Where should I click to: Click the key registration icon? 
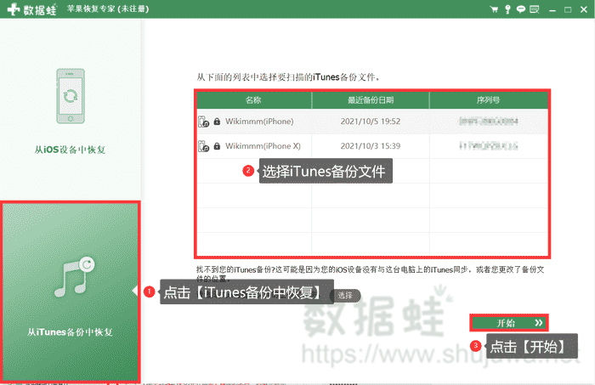(x=507, y=9)
